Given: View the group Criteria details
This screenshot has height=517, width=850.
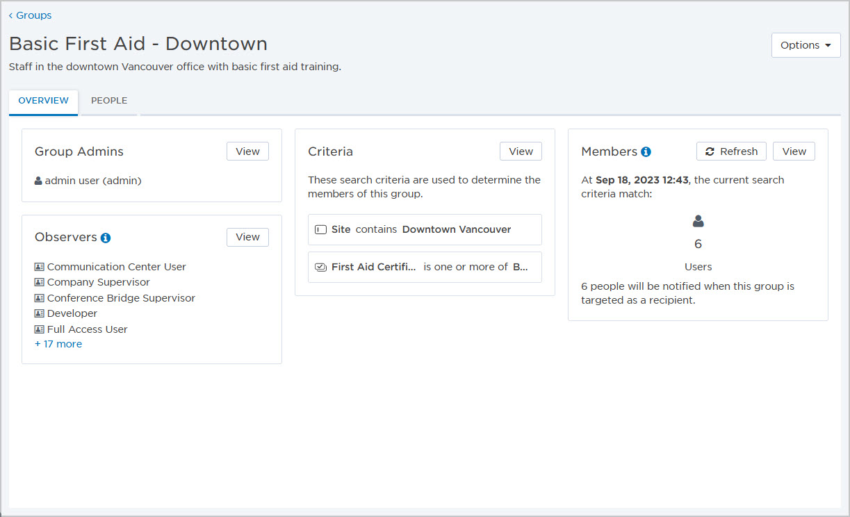Looking at the screenshot, I should click(x=521, y=151).
